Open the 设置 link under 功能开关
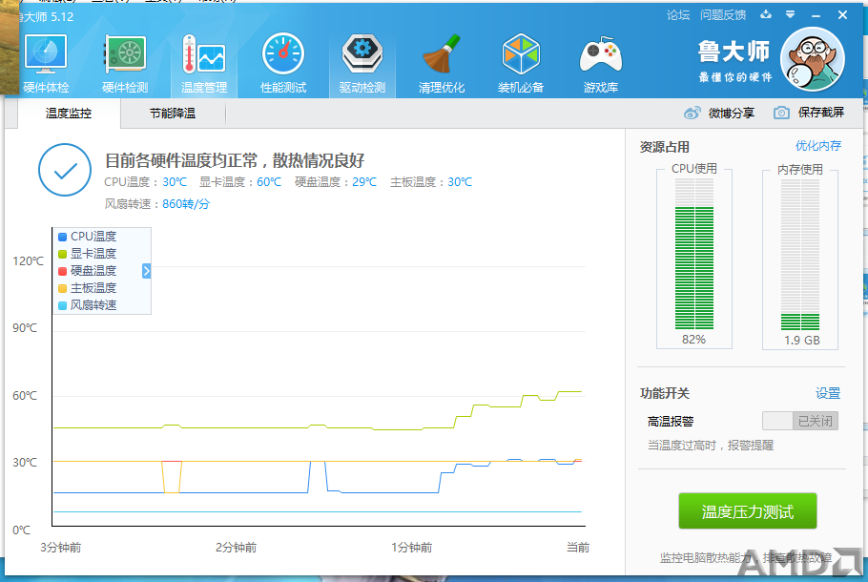Image resolution: width=868 pixels, height=582 pixels. coord(828,393)
